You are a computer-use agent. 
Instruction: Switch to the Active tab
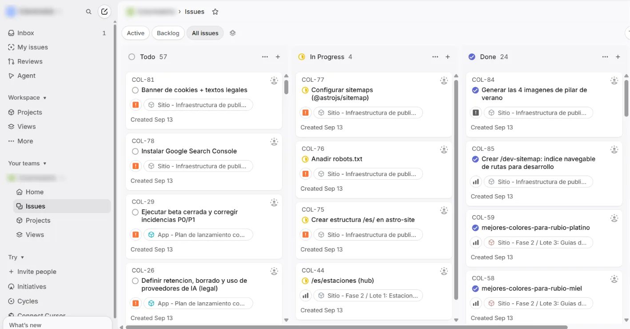[x=136, y=33]
